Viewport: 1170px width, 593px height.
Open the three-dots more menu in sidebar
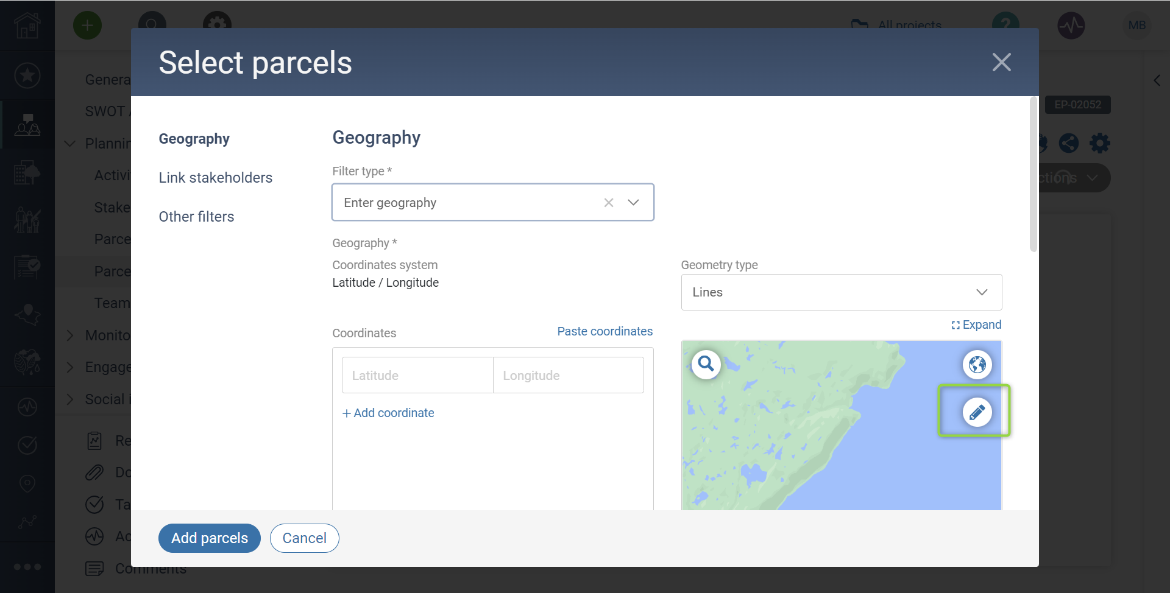point(27,566)
